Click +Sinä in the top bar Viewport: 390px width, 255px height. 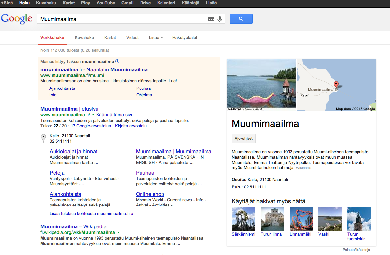pos(7,3)
